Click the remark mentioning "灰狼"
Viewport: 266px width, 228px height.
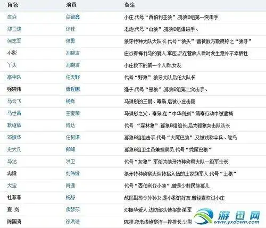176,162
